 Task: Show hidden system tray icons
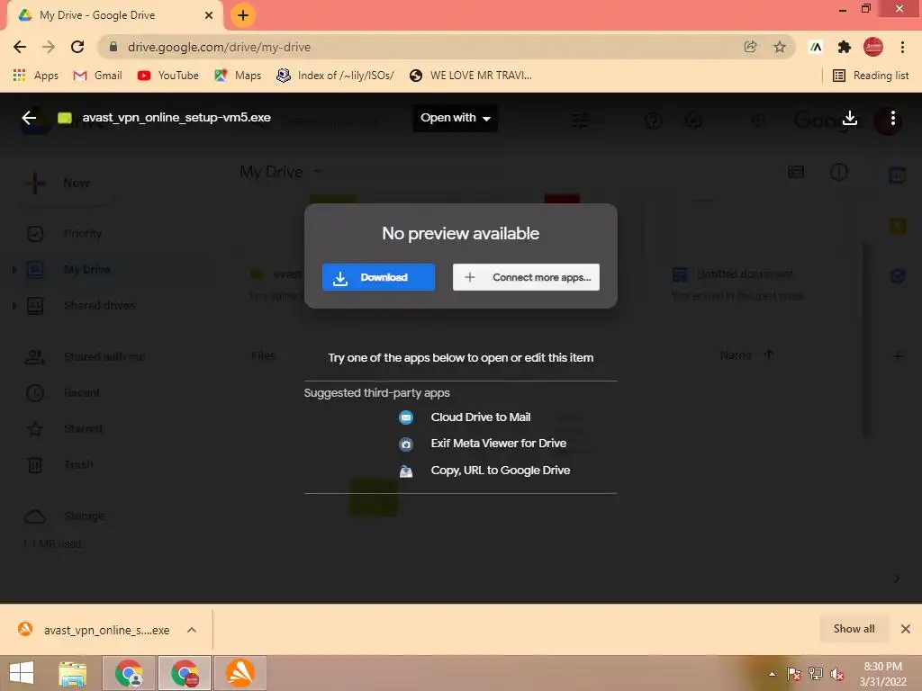click(772, 674)
